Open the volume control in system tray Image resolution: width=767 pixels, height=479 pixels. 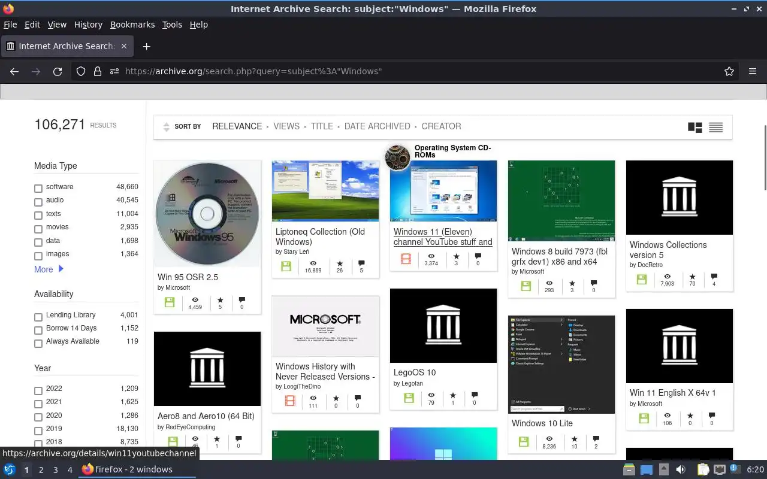pyautogui.click(x=681, y=469)
